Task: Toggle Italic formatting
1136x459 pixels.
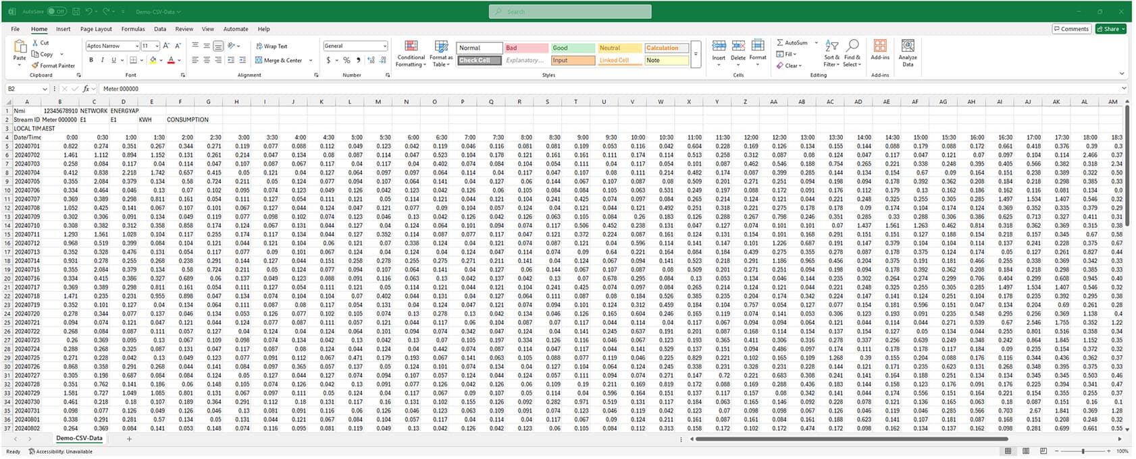Action: (x=103, y=60)
